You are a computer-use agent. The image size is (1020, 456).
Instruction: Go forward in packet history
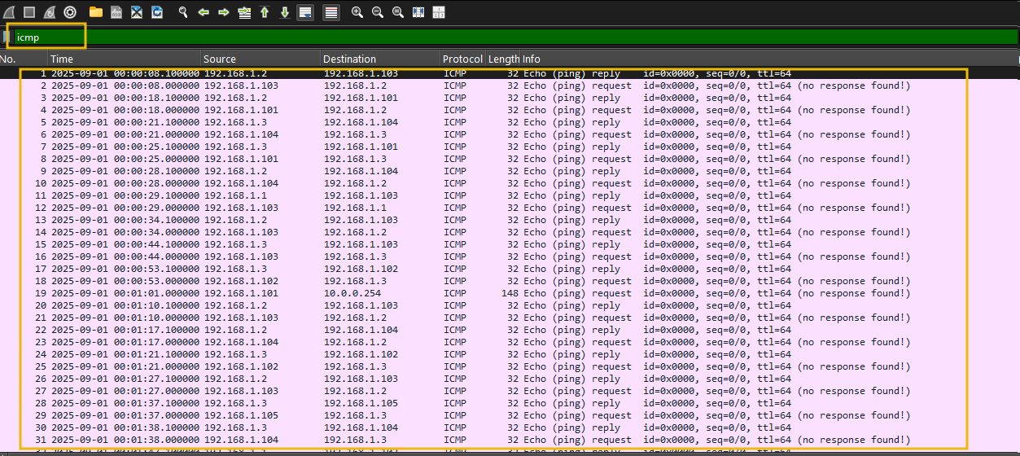point(224,12)
